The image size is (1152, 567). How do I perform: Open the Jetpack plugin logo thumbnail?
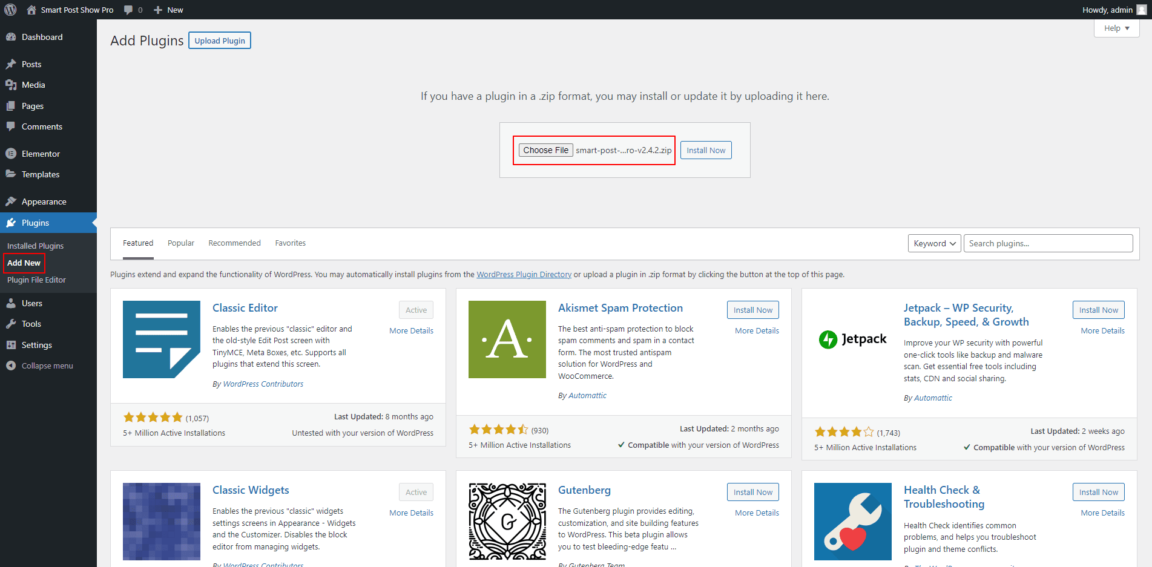tap(852, 339)
